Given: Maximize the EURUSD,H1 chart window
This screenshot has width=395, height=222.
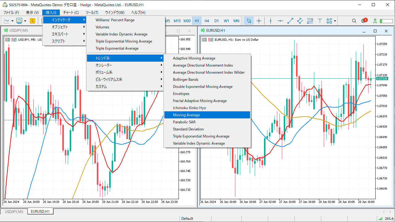Looking at the screenshot, I should tap(375, 31).
